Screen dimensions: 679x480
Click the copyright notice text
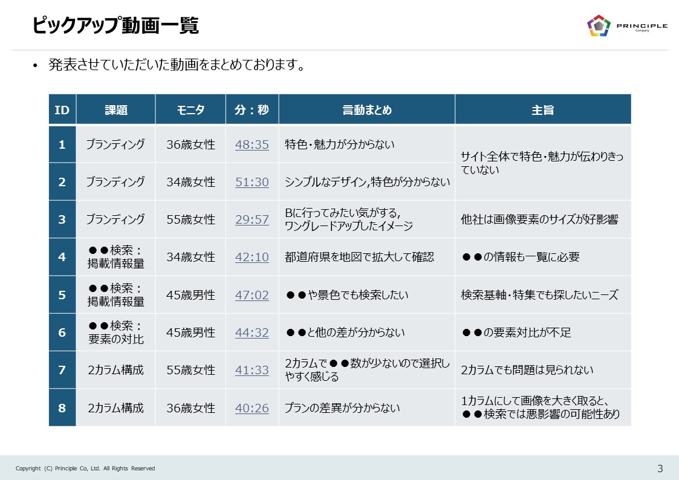pyautogui.click(x=86, y=468)
